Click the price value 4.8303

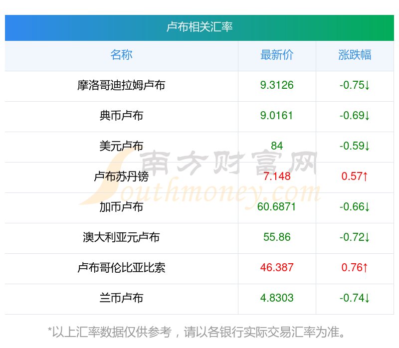(277, 298)
